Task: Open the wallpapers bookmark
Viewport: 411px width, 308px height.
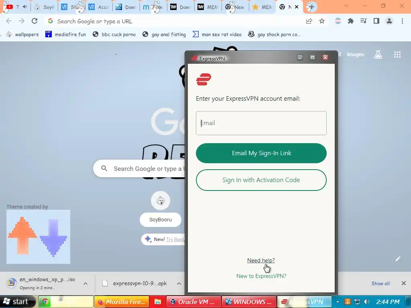Action: [x=22, y=34]
